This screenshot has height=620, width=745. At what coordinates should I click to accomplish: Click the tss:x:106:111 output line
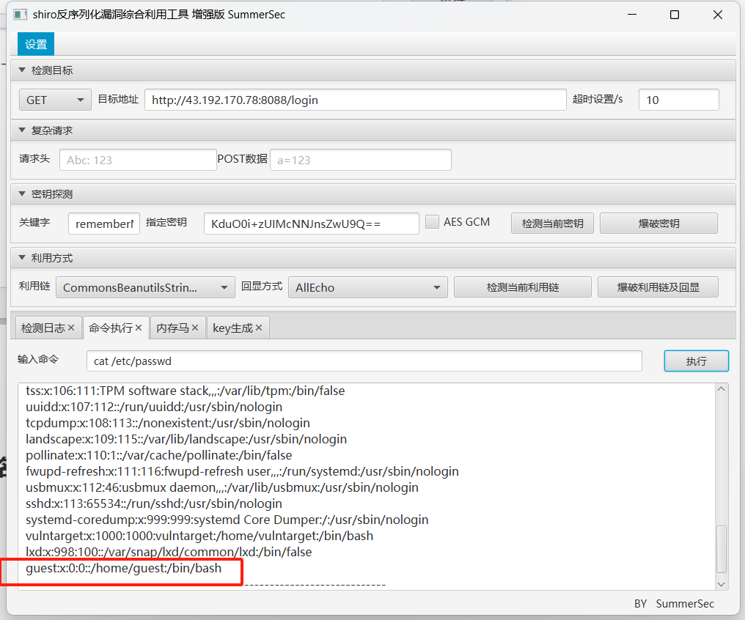pyautogui.click(x=186, y=390)
